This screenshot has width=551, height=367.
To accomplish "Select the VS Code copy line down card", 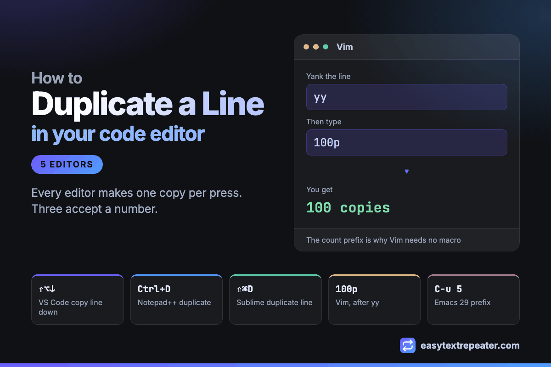I will pyautogui.click(x=78, y=300).
